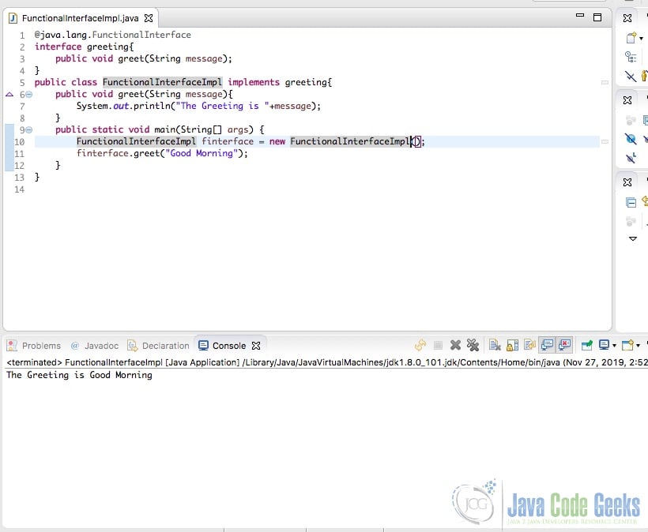The width and height of the screenshot is (648, 532).
Task: Maximize the editor area
Action: tap(597, 17)
